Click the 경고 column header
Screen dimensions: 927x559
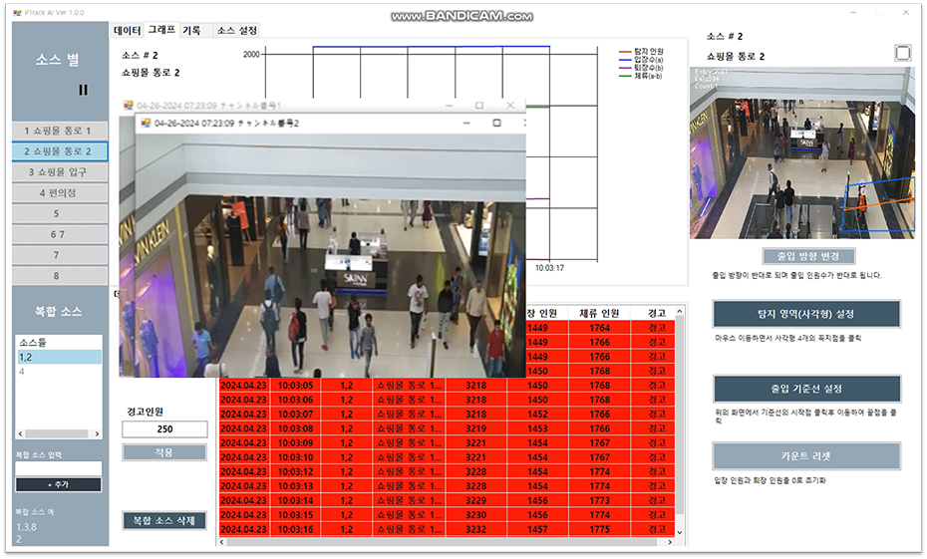click(656, 313)
